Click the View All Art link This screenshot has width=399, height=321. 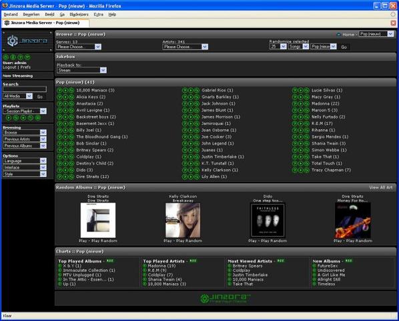381,187
